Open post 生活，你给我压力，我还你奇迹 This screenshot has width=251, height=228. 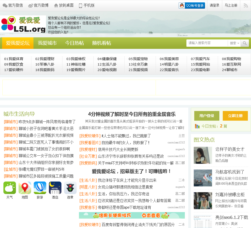pos(123,194)
